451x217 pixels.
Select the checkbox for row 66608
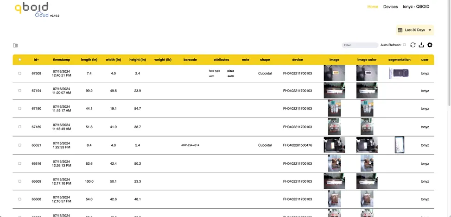(19, 199)
